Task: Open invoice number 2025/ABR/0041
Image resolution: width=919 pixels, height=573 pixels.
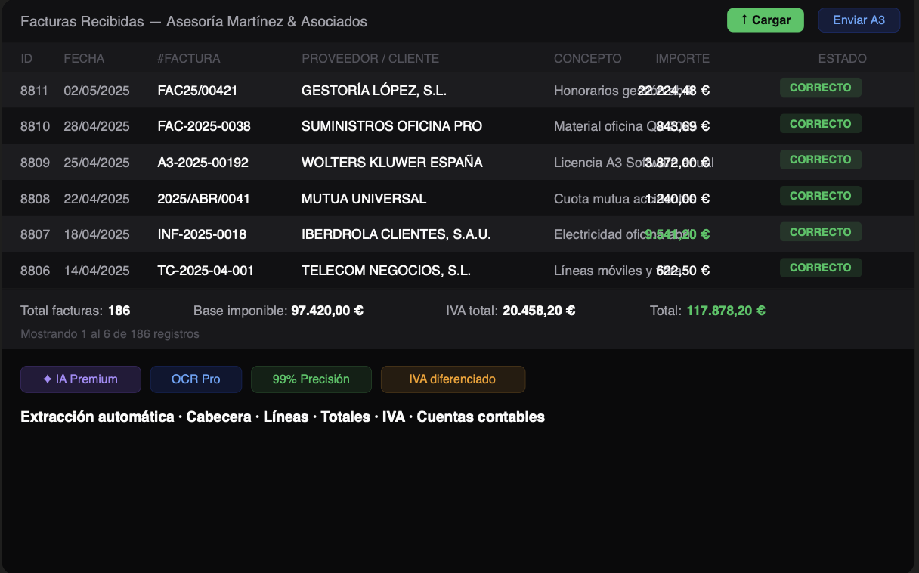Action: tap(204, 199)
